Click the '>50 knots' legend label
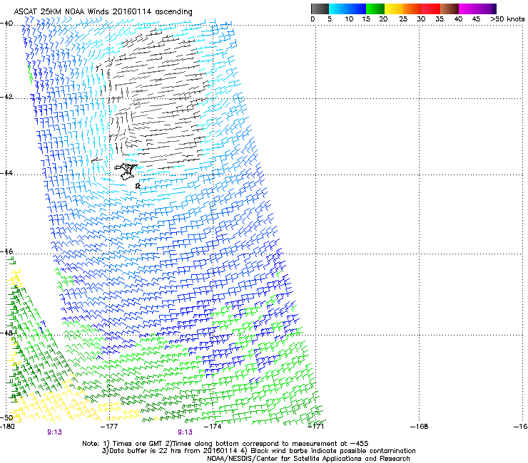Viewport: 528px width, 463px height. point(507,19)
